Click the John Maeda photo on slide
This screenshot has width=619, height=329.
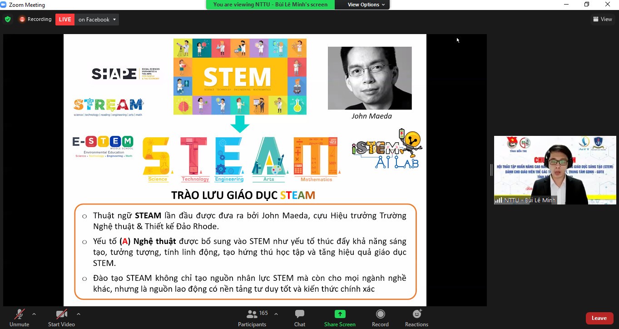pos(370,78)
